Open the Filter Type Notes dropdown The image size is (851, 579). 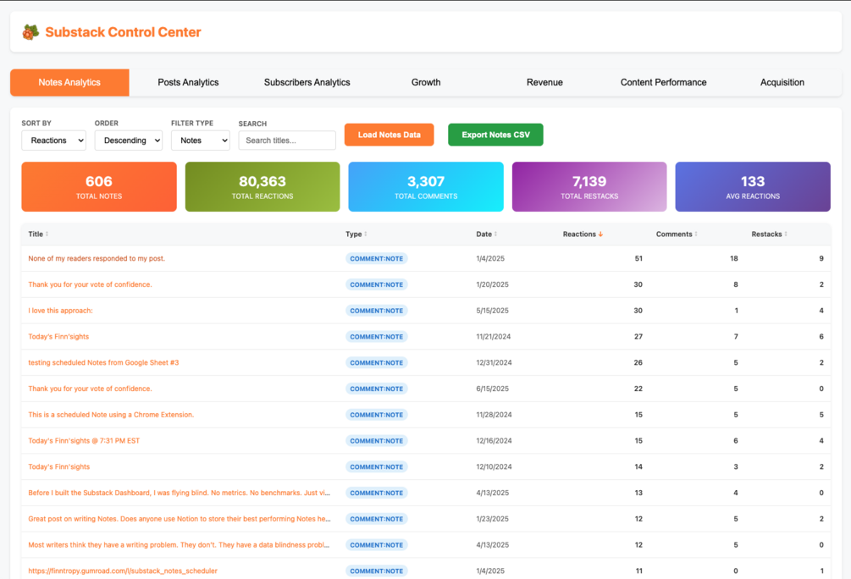click(x=201, y=141)
